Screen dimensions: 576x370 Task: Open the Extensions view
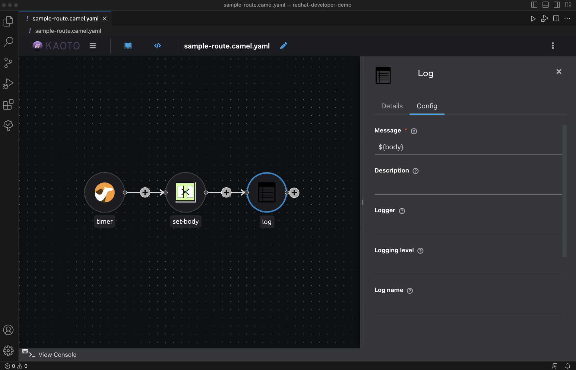(8, 104)
